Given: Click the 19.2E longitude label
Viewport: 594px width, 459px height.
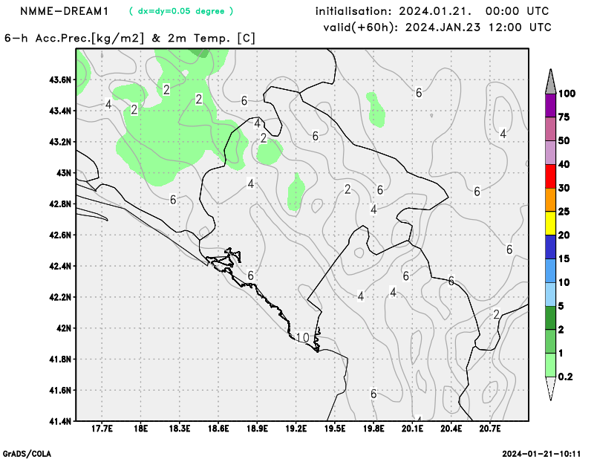Looking at the screenshot, I should (296, 429).
